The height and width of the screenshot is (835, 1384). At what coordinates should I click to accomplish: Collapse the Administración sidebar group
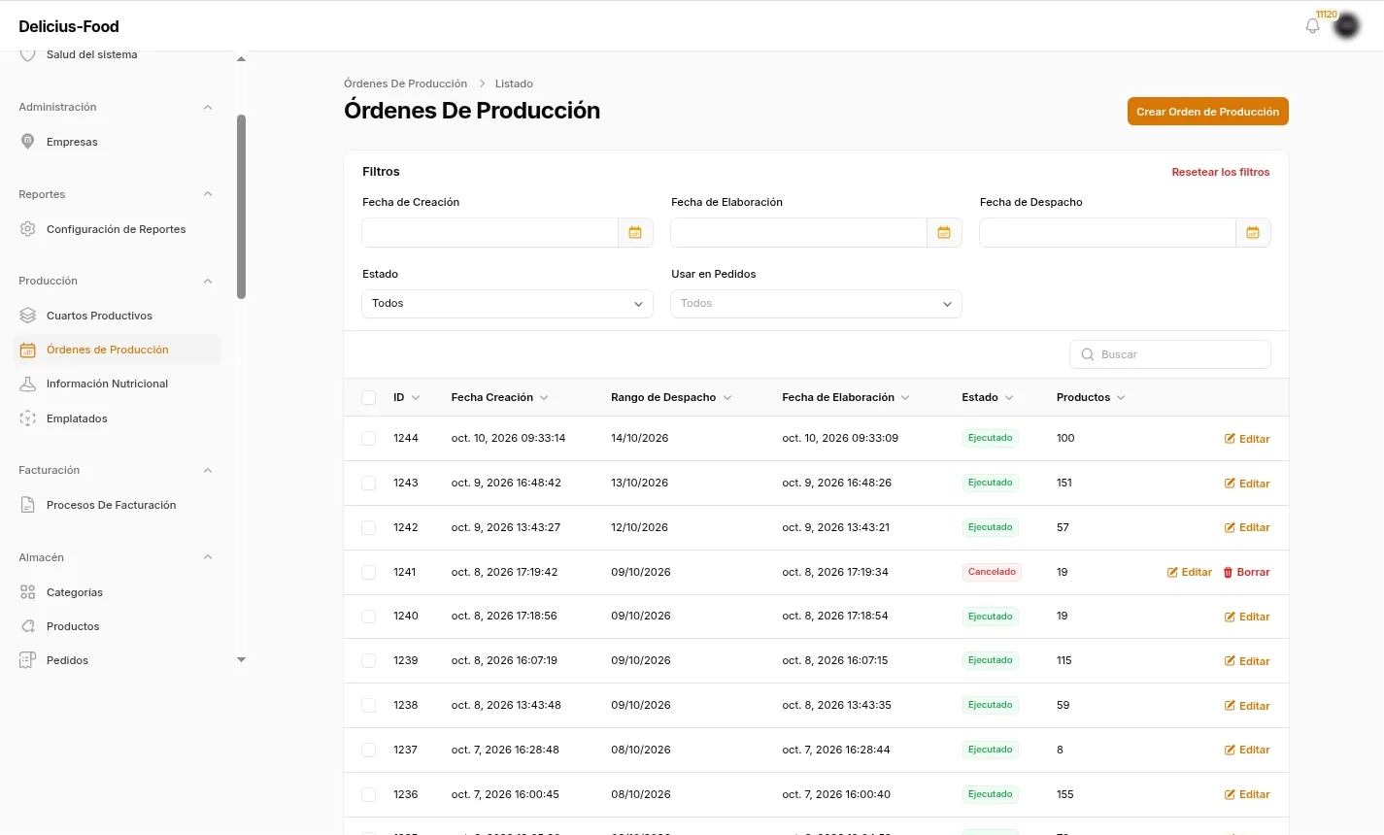pos(208,107)
